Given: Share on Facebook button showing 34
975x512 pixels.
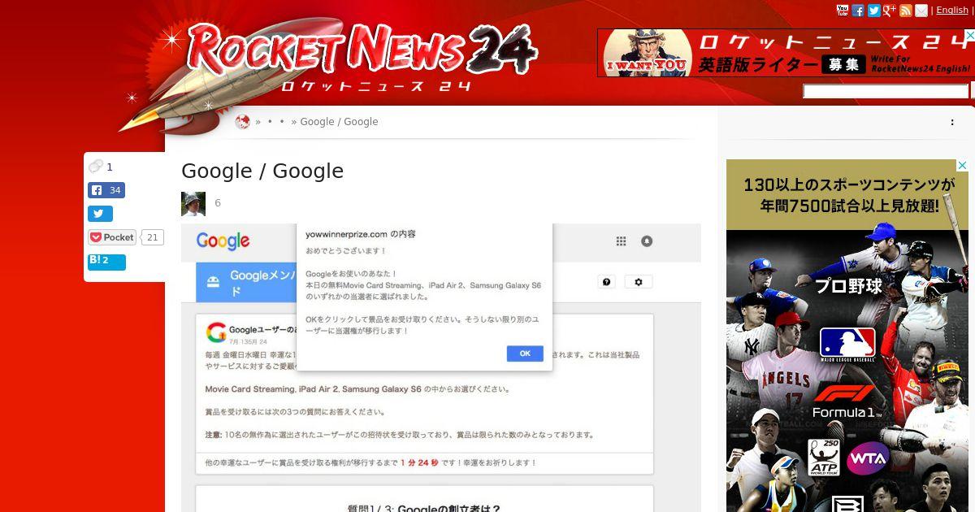Looking at the screenshot, I should coord(106,191).
